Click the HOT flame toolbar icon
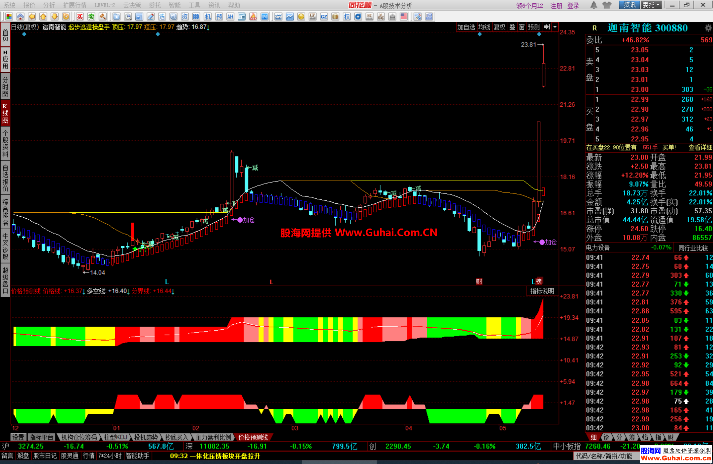 click(253, 17)
